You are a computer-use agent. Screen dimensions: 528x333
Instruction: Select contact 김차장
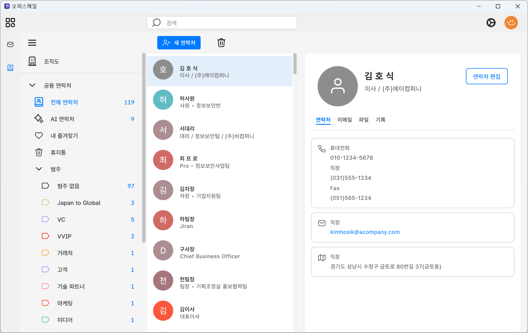[x=220, y=192]
